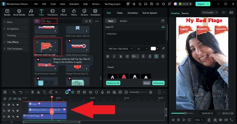Image resolution: width=237 pixels, height=124 pixels.
Task: Open the text color dropdown arrow
Action: [157, 49]
